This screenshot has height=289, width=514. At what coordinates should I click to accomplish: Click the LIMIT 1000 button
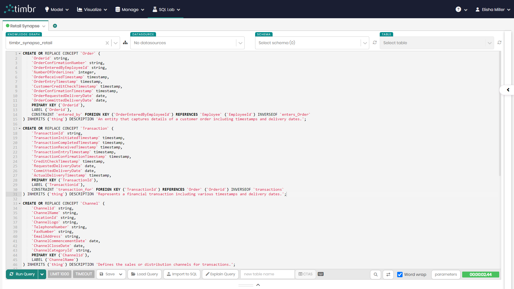click(x=60, y=274)
